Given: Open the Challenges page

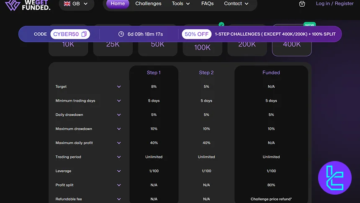Looking at the screenshot, I should coord(148,4).
